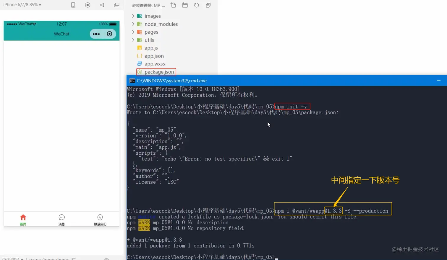The height and width of the screenshot is (260, 447).
Task: Click the 页面路径 label in the bottom status bar
Action: (11, 259)
